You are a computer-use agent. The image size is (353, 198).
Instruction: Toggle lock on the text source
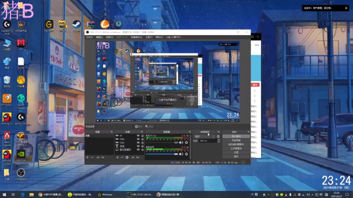tap(142, 146)
